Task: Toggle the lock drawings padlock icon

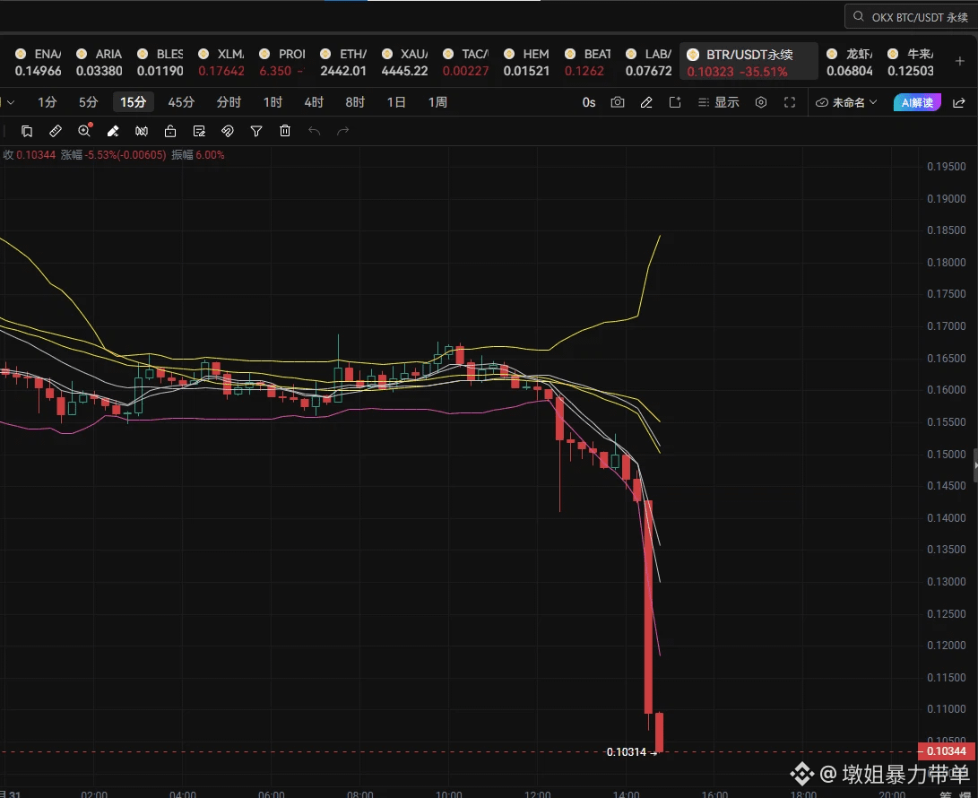Action: 170,131
